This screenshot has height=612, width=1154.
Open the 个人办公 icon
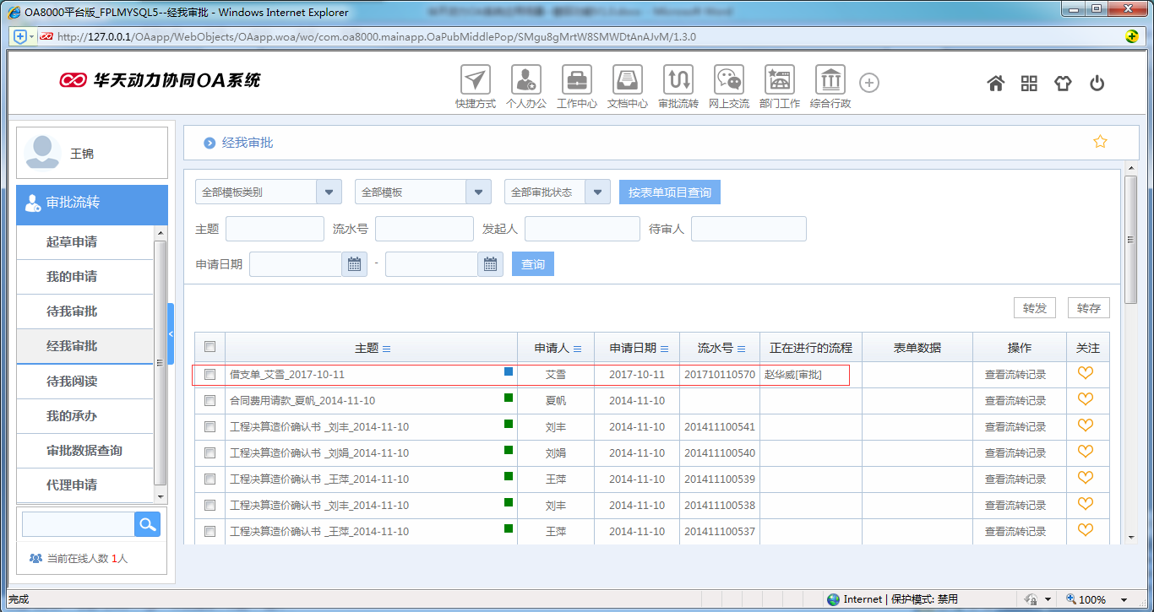point(526,80)
